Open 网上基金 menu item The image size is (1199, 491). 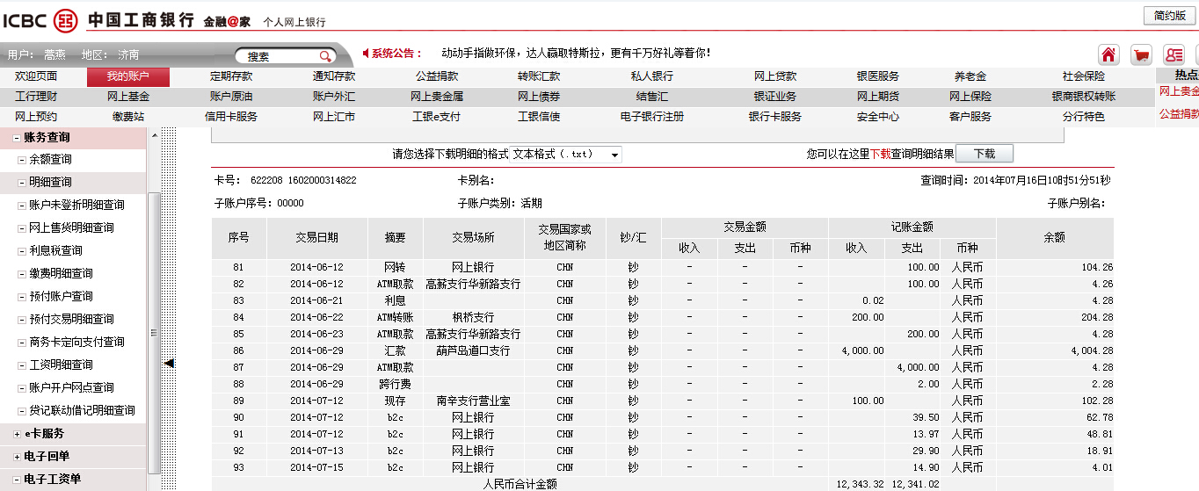click(128, 97)
